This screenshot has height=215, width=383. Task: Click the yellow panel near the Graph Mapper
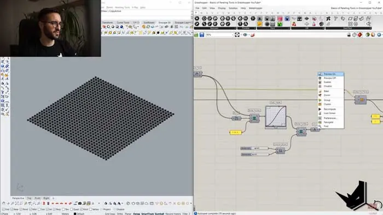click(x=235, y=132)
